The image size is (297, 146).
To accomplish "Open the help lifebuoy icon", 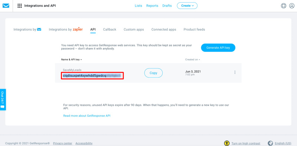I will pyautogui.click(x=283, y=6).
